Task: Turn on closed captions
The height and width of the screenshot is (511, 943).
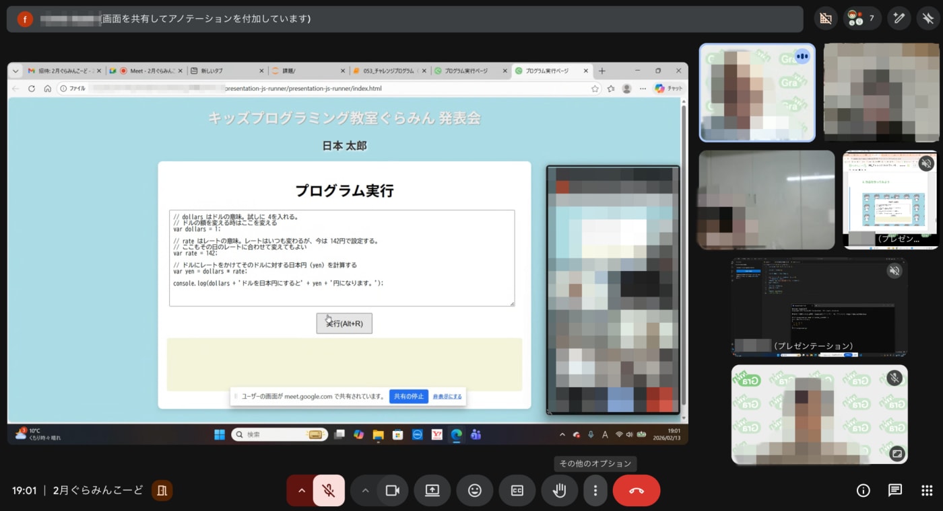Action: click(517, 491)
